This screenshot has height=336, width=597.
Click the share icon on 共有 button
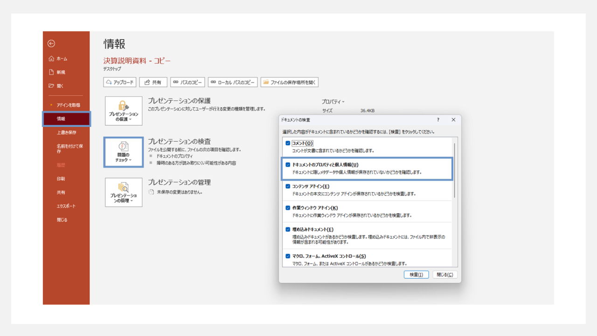pos(147,82)
